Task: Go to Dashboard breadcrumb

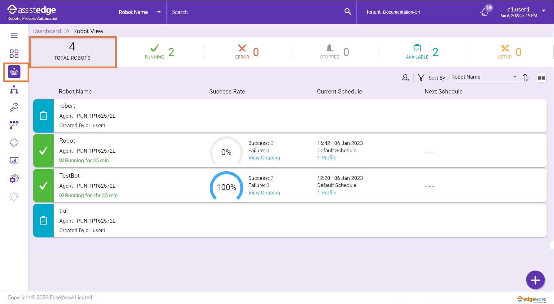Action: 47,31
